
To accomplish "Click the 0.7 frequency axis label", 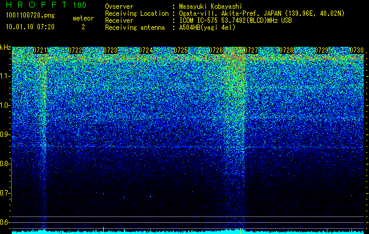I will tap(5, 193).
